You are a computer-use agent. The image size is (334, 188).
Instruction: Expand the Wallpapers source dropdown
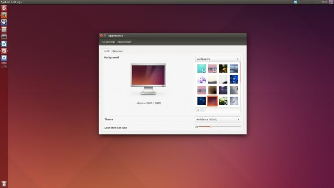click(218, 59)
